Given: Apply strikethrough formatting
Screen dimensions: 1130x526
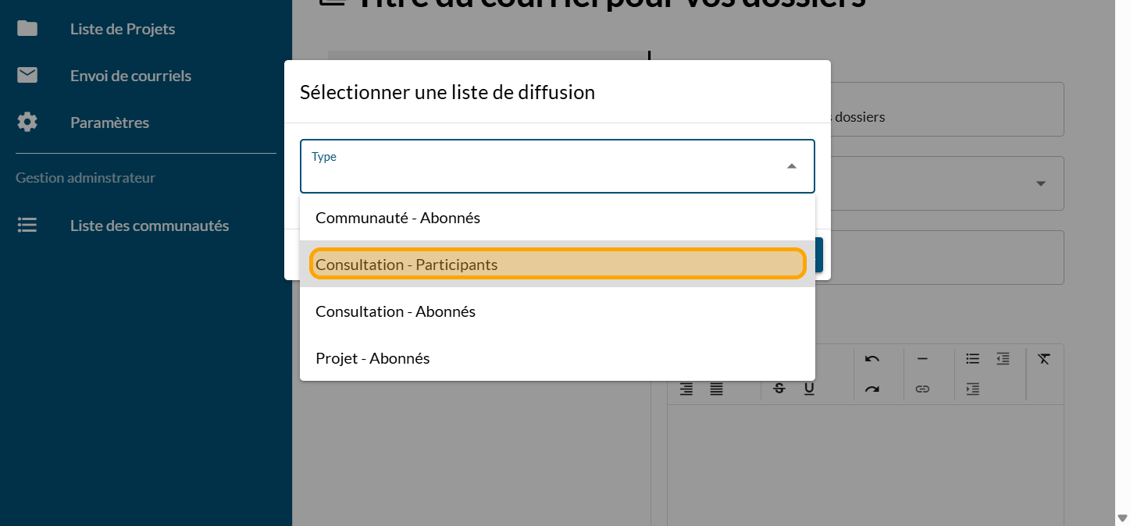Looking at the screenshot, I should click(779, 389).
